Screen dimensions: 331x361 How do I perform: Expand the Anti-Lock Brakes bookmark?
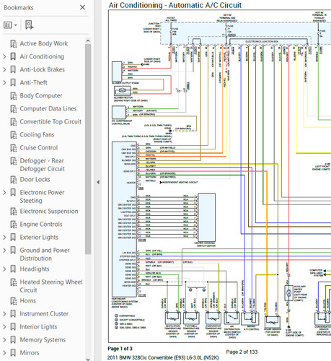(4, 69)
